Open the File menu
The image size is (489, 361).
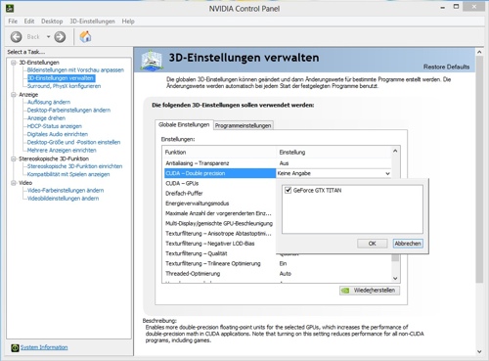[x=13, y=22]
